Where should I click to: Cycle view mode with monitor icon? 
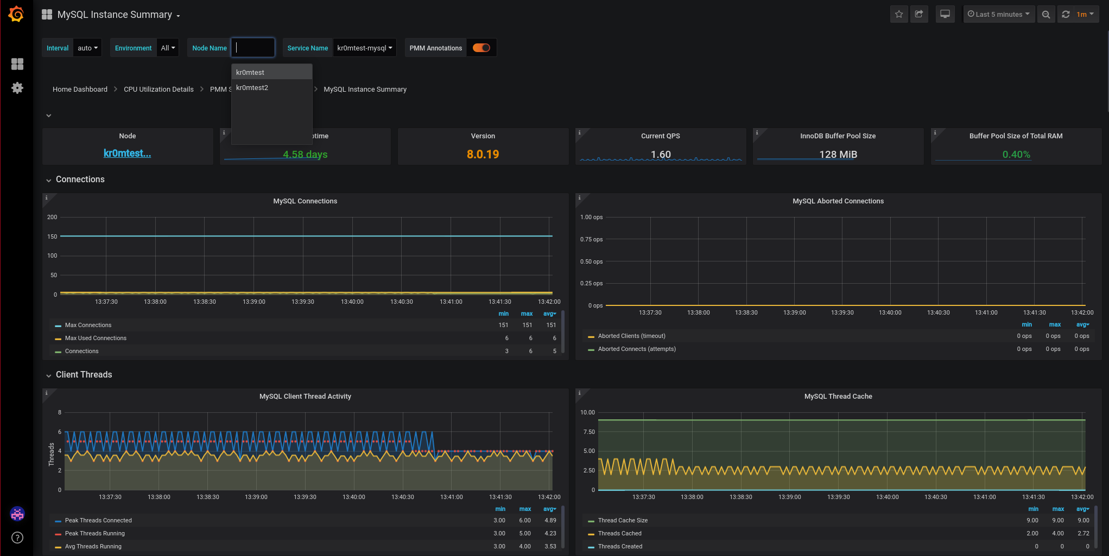[x=945, y=15]
